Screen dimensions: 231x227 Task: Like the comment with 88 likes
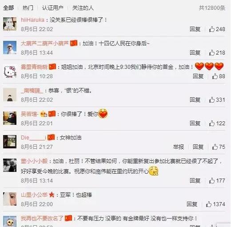[215, 76]
